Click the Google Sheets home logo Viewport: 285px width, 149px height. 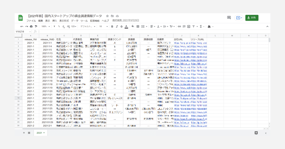(21, 18)
